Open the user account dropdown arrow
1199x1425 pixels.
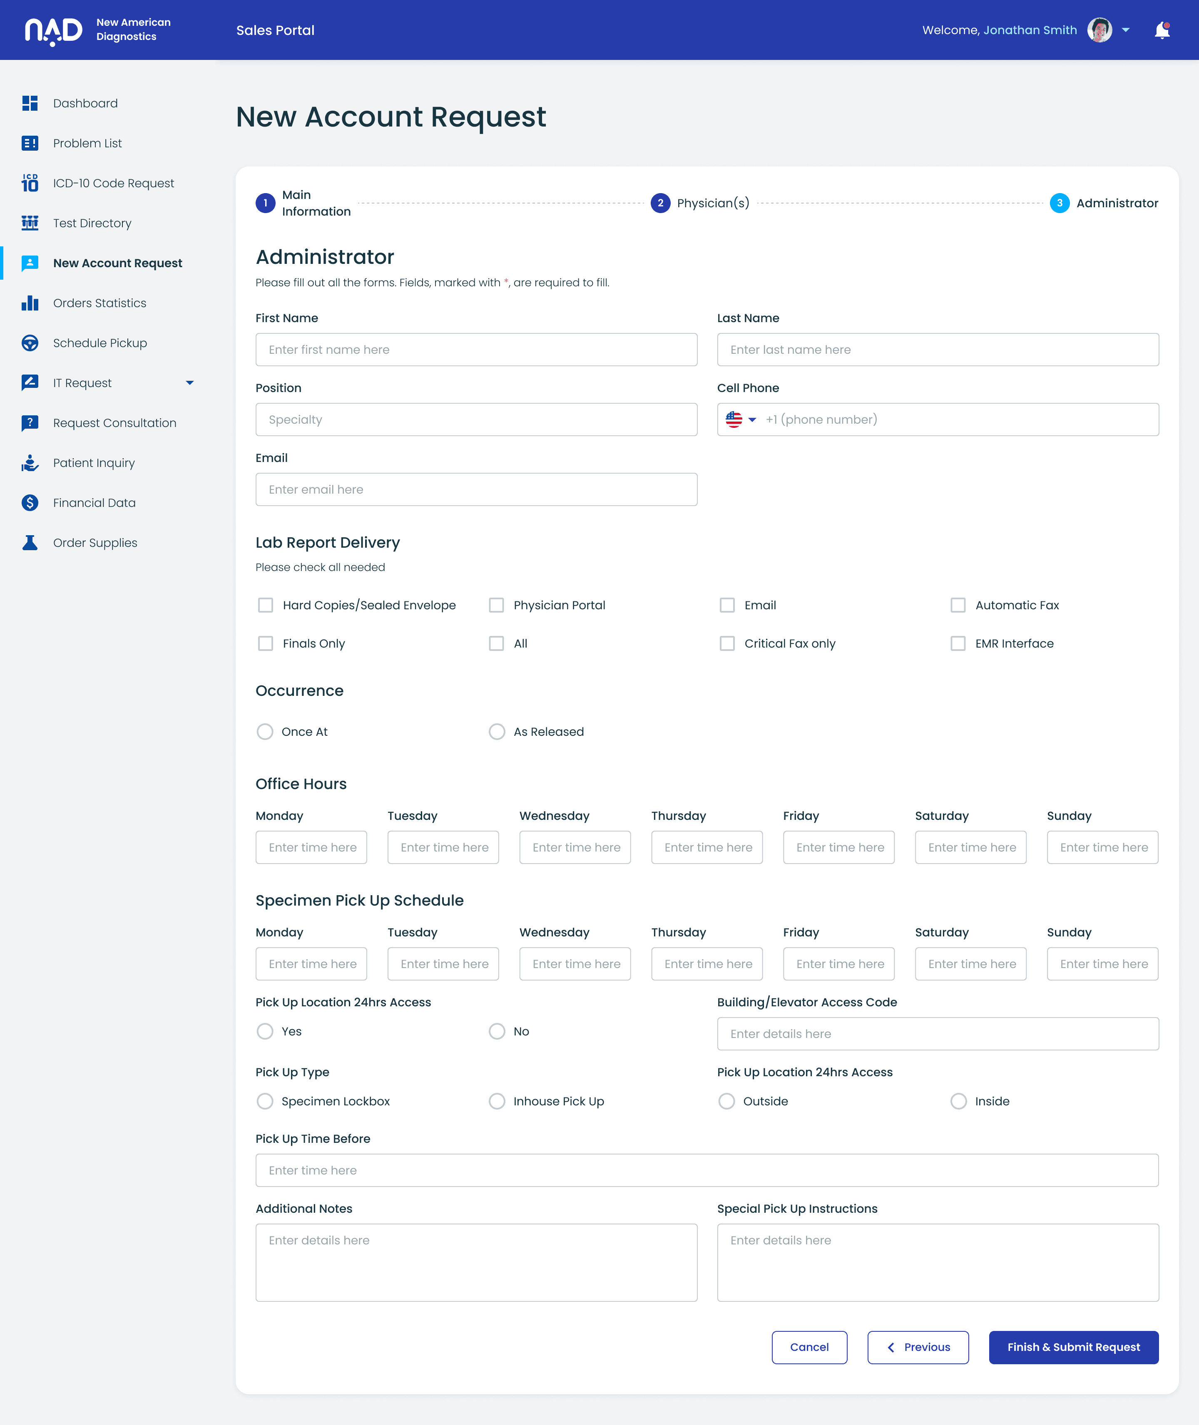pos(1126,30)
